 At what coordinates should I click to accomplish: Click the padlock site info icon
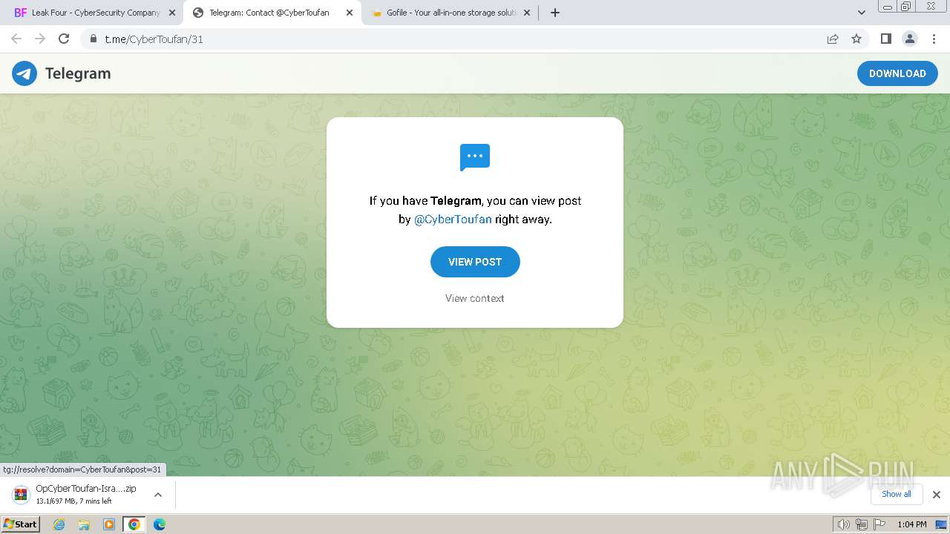(94, 39)
